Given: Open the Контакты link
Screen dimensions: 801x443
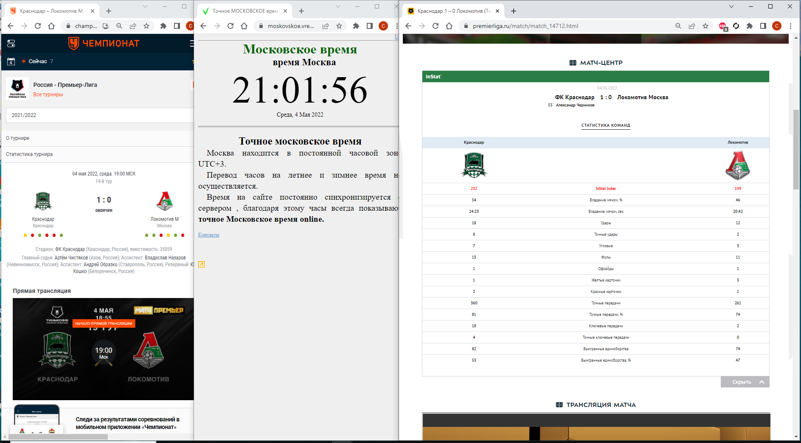Looking at the screenshot, I should tap(208, 235).
